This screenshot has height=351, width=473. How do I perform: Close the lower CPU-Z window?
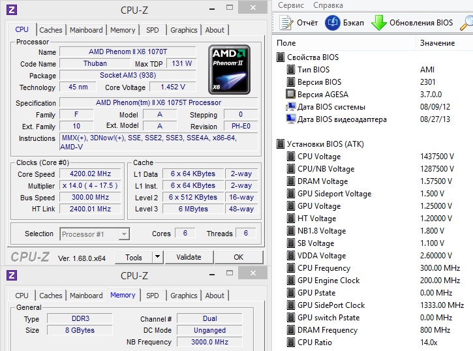pos(252,273)
